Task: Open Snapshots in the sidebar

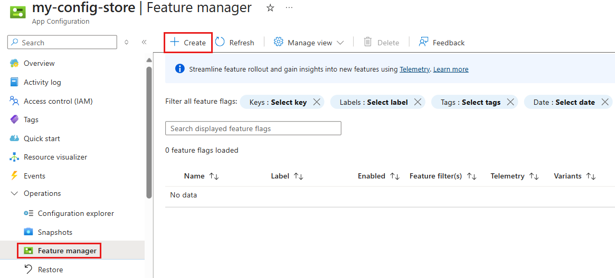Action: [x=54, y=232]
